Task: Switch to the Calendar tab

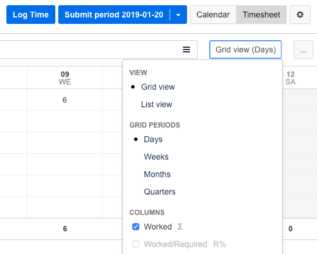Action: (213, 15)
